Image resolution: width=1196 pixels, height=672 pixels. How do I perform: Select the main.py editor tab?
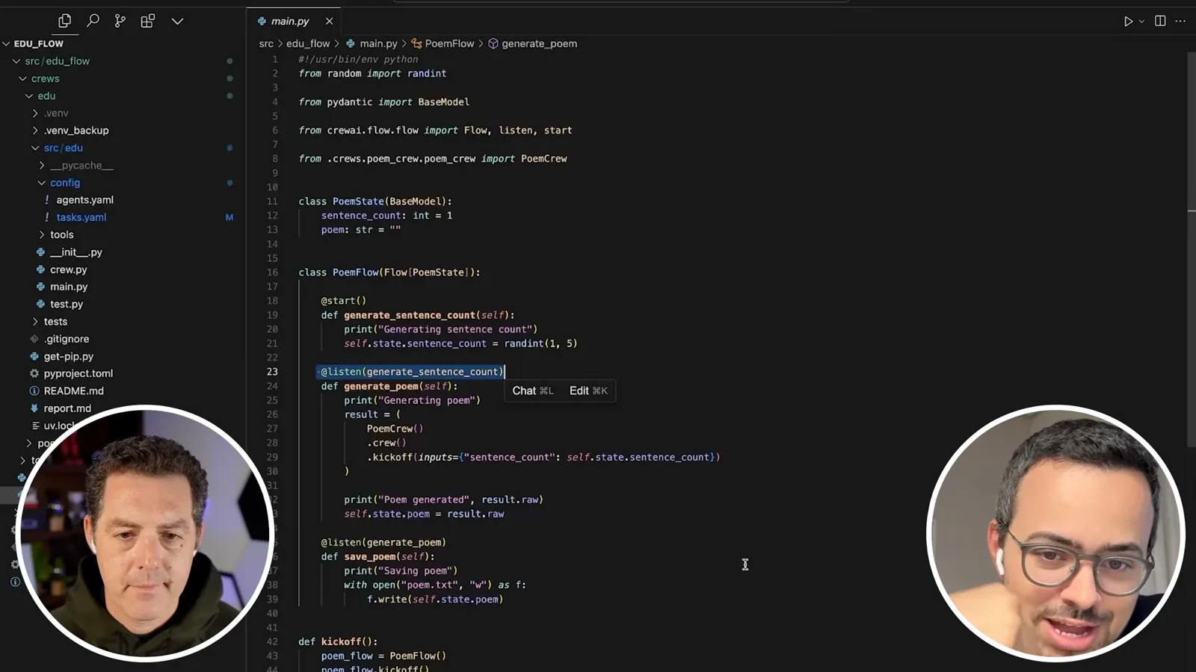click(290, 21)
